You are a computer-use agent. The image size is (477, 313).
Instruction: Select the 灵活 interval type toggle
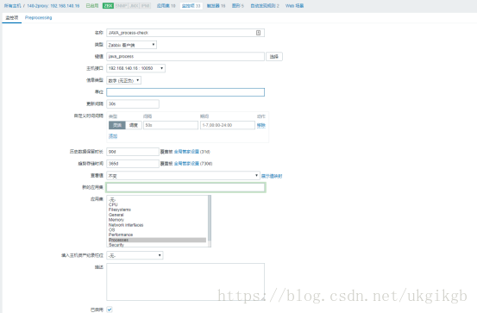coord(116,125)
